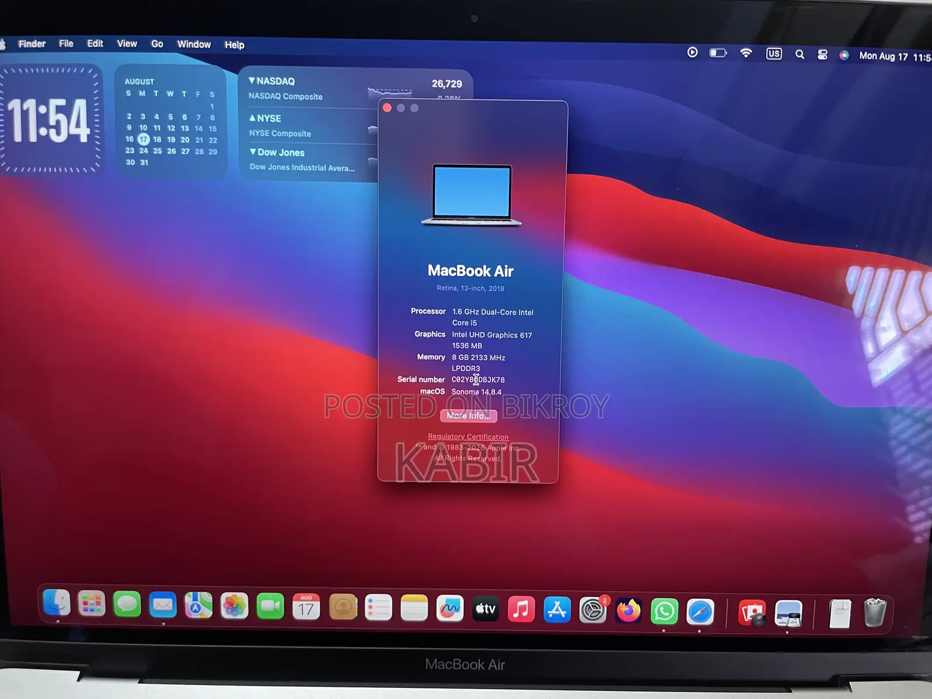
Task: Launch Safari from the Dock
Action: click(x=700, y=612)
